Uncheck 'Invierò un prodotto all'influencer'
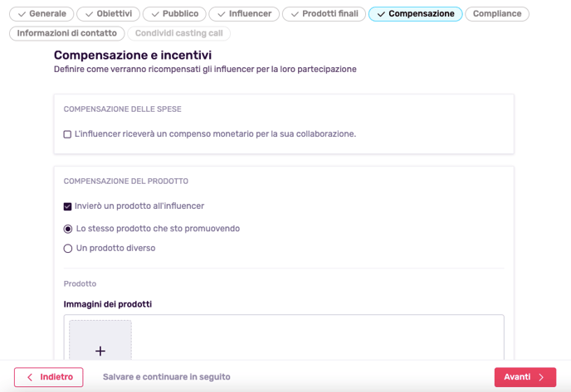571x392 pixels. click(67, 206)
